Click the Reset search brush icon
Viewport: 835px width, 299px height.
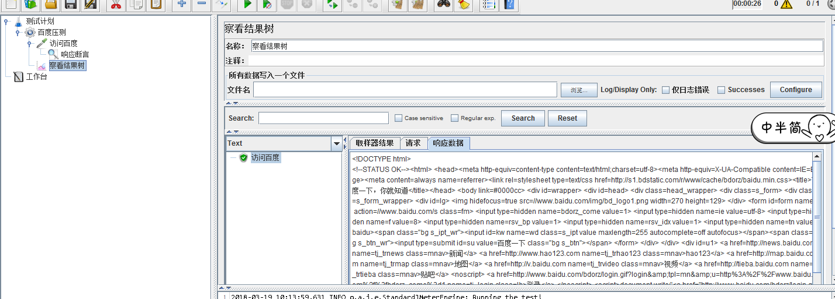click(x=463, y=5)
